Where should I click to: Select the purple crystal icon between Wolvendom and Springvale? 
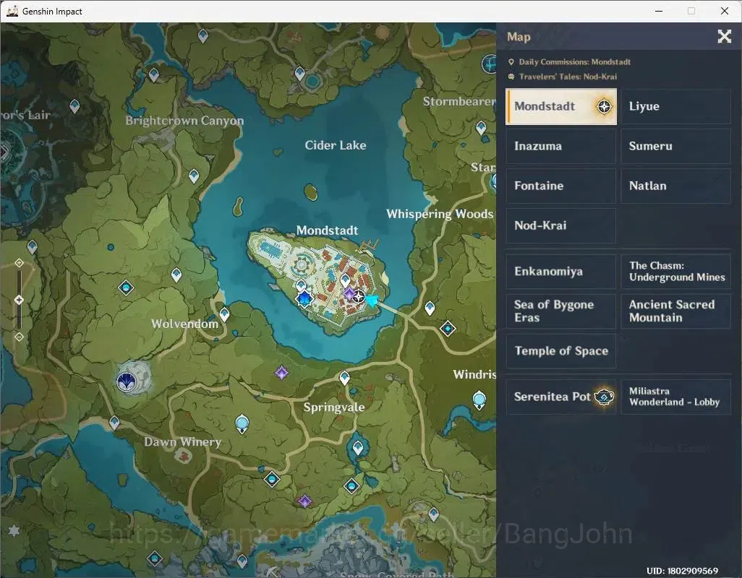click(x=281, y=373)
